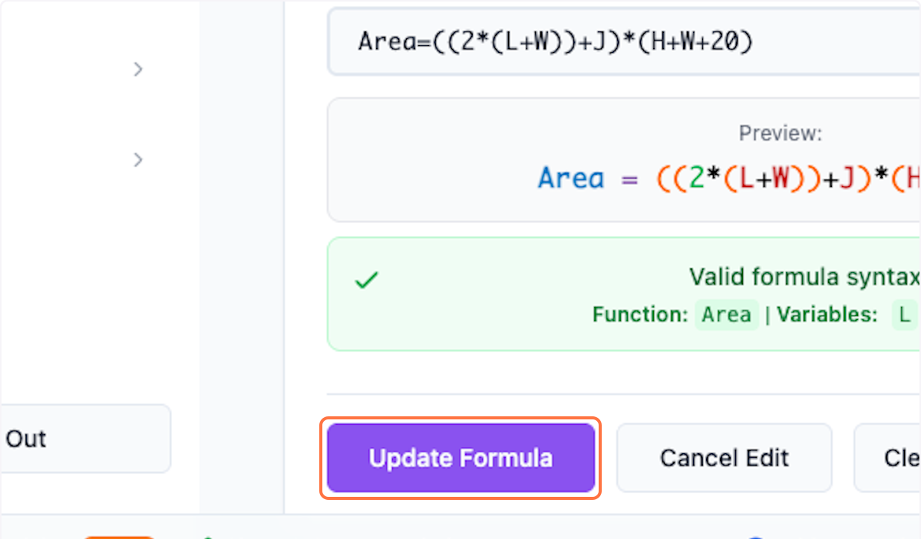The height and width of the screenshot is (539, 921).
Task: Click Cancel Edit to discard changes
Action: [724, 458]
